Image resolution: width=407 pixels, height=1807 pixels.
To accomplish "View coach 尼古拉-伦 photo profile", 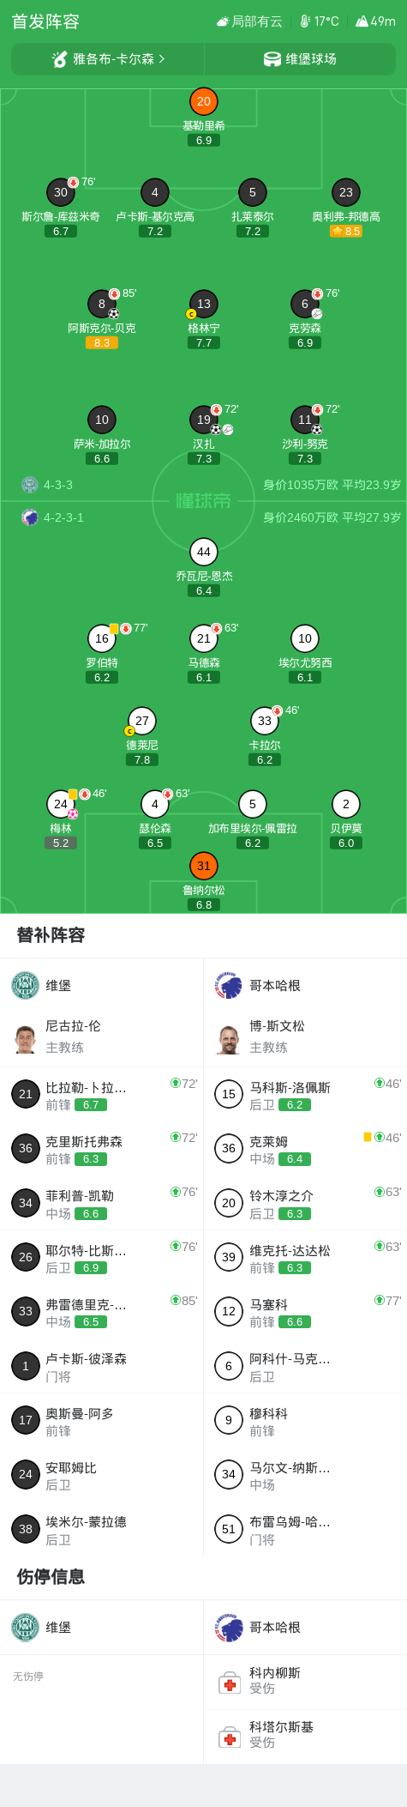I will (26, 1039).
